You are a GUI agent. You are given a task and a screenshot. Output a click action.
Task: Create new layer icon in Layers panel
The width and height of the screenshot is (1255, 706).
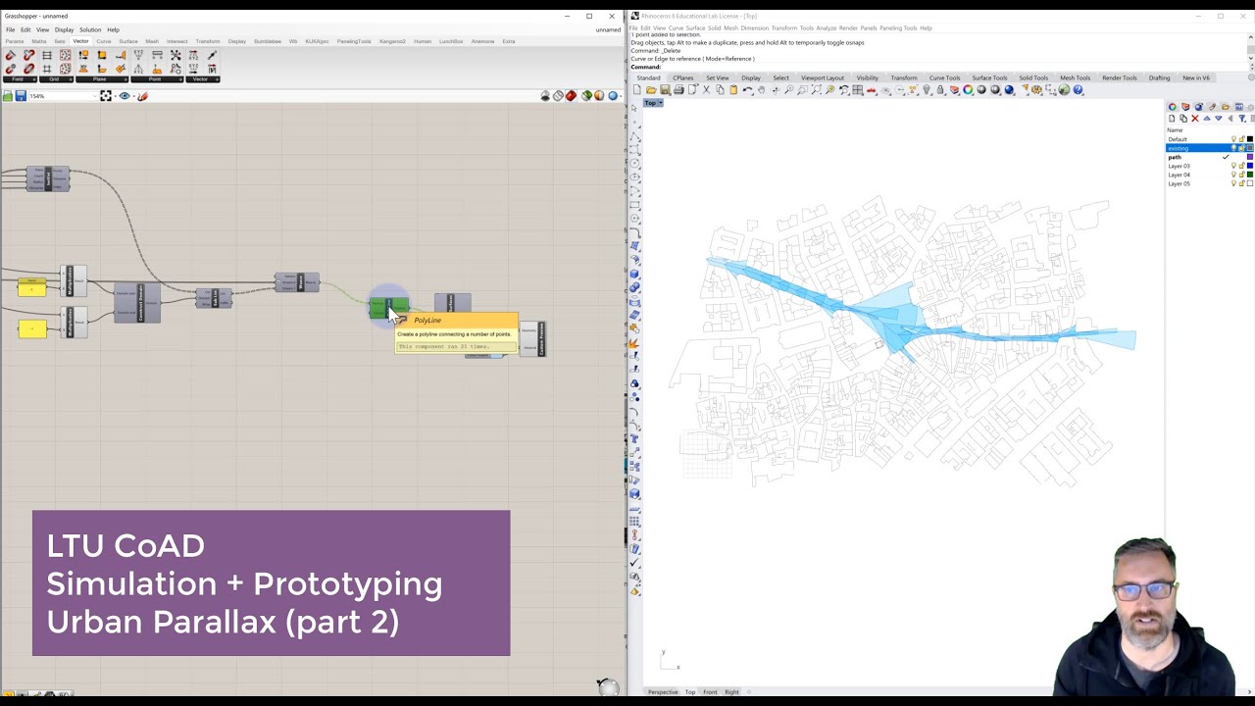[x=1172, y=119]
